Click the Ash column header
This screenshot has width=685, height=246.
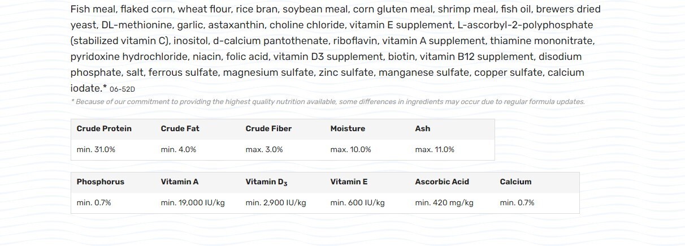tap(422, 128)
